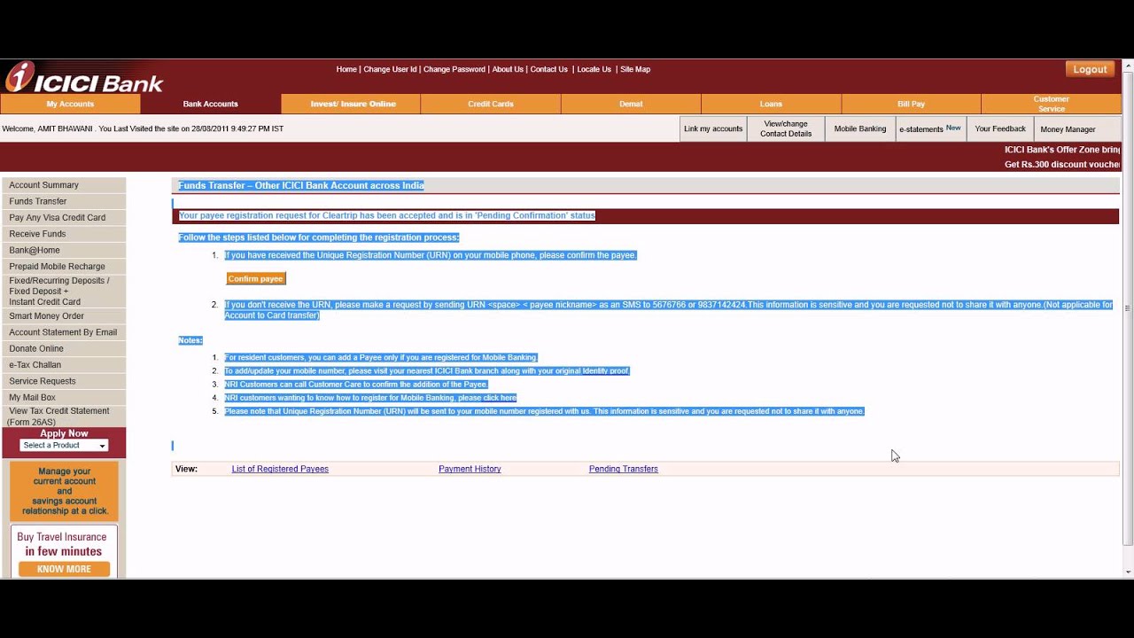The image size is (1134, 638).
Task: Switch to Customer Service tab
Action: pyautogui.click(x=1051, y=104)
